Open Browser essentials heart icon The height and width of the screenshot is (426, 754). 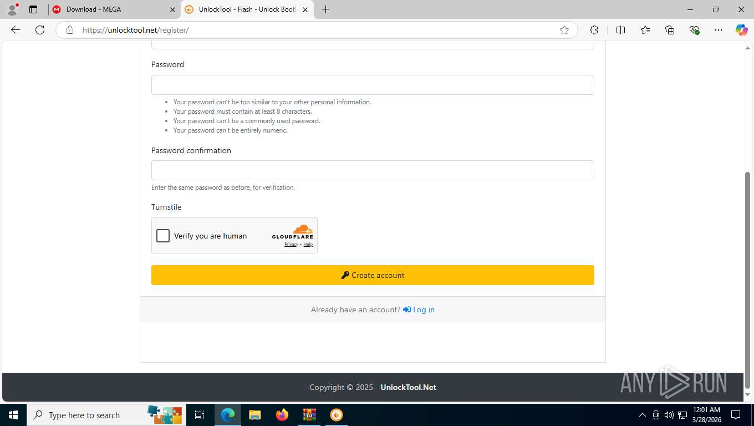pyautogui.click(x=694, y=30)
